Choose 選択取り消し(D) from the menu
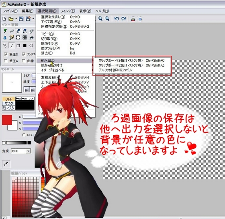Viewport: 225px width, 219px height. tap(65, 17)
